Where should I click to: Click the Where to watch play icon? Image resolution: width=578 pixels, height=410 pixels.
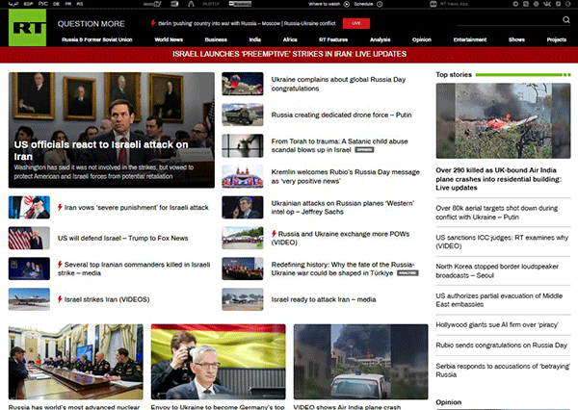(x=347, y=4)
